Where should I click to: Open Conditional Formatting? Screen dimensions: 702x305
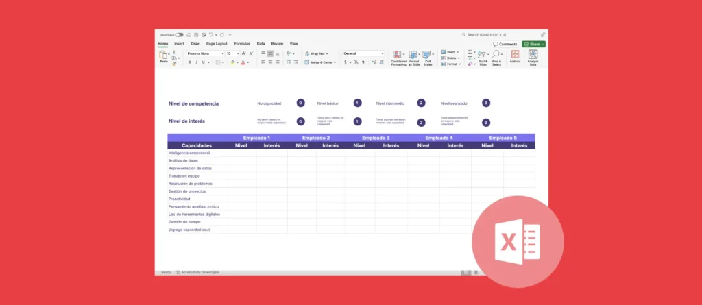click(398, 56)
